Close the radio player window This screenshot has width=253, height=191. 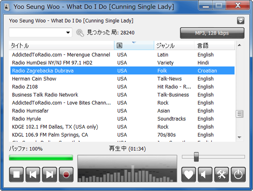(238, 6)
